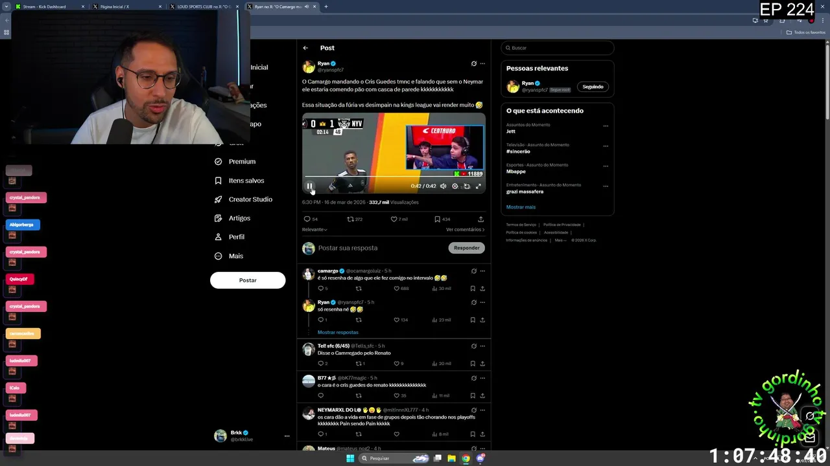Screen dimensions: 830x466
Task: Open more options for grazi massafera trend
Action: 606,186
